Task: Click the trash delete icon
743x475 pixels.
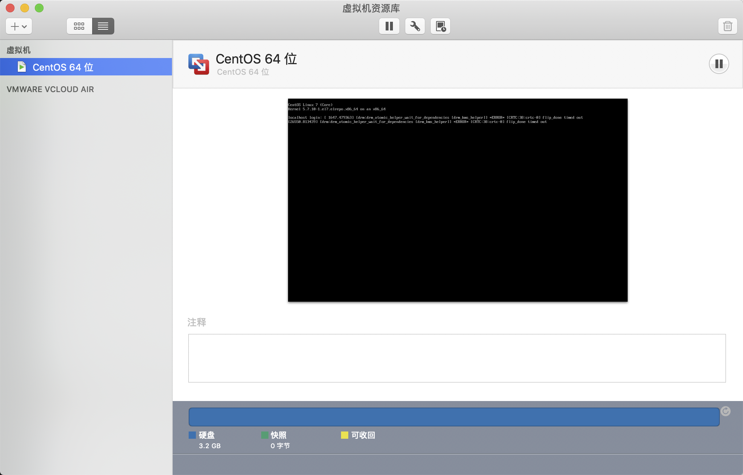Action: point(727,26)
